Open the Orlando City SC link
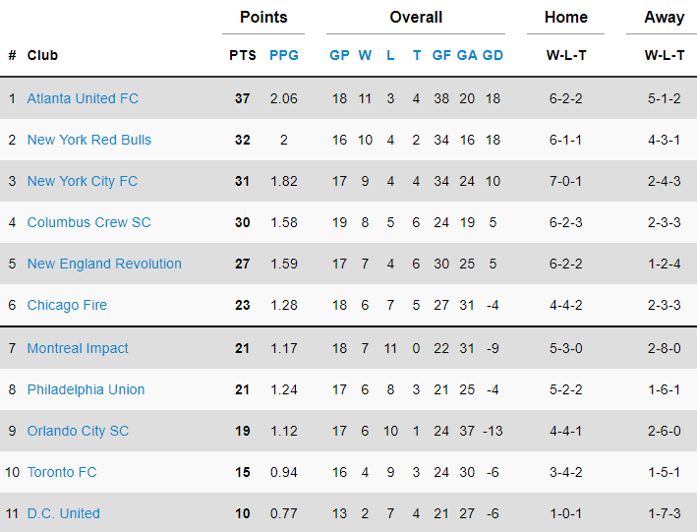Viewport: 697px width, 532px height. [78, 431]
